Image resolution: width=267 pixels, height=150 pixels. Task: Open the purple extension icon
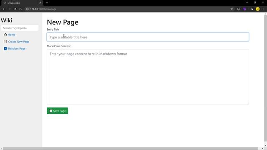[x=244, y=9]
